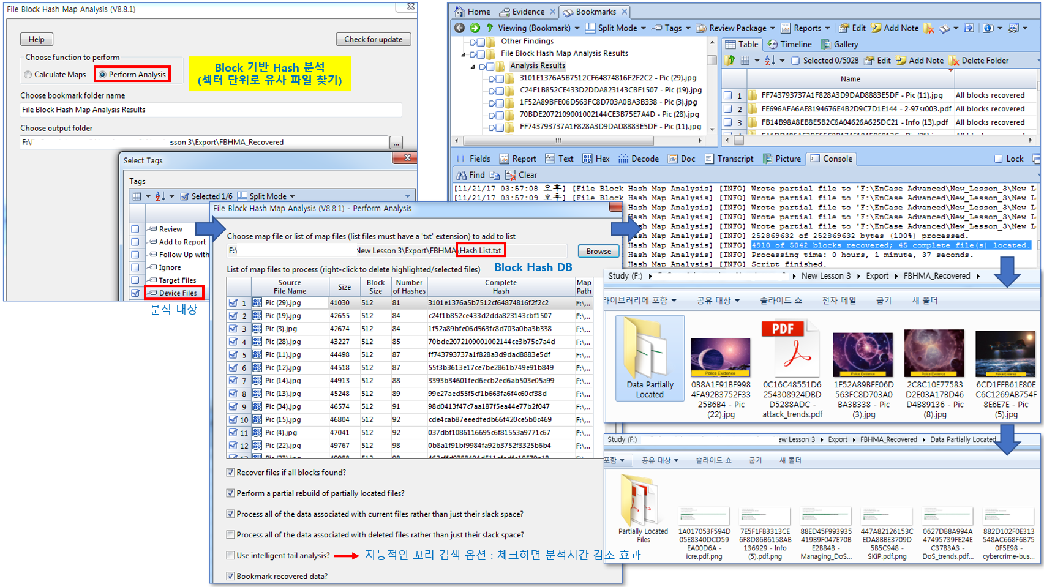Click the hash map icon beside Pic (29).jpg
This screenshot has width=1044, height=587.
pos(257,303)
